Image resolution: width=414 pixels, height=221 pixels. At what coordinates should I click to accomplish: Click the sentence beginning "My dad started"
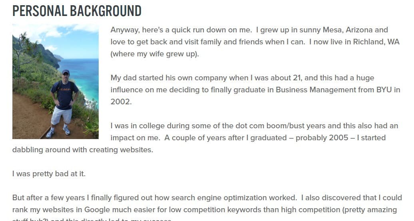click(x=255, y=90)
